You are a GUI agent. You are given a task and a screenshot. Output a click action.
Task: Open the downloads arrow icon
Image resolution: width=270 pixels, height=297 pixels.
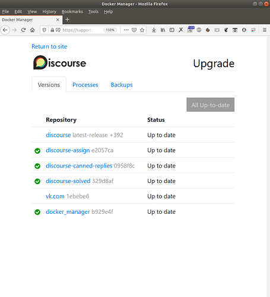tap(154, 30)
